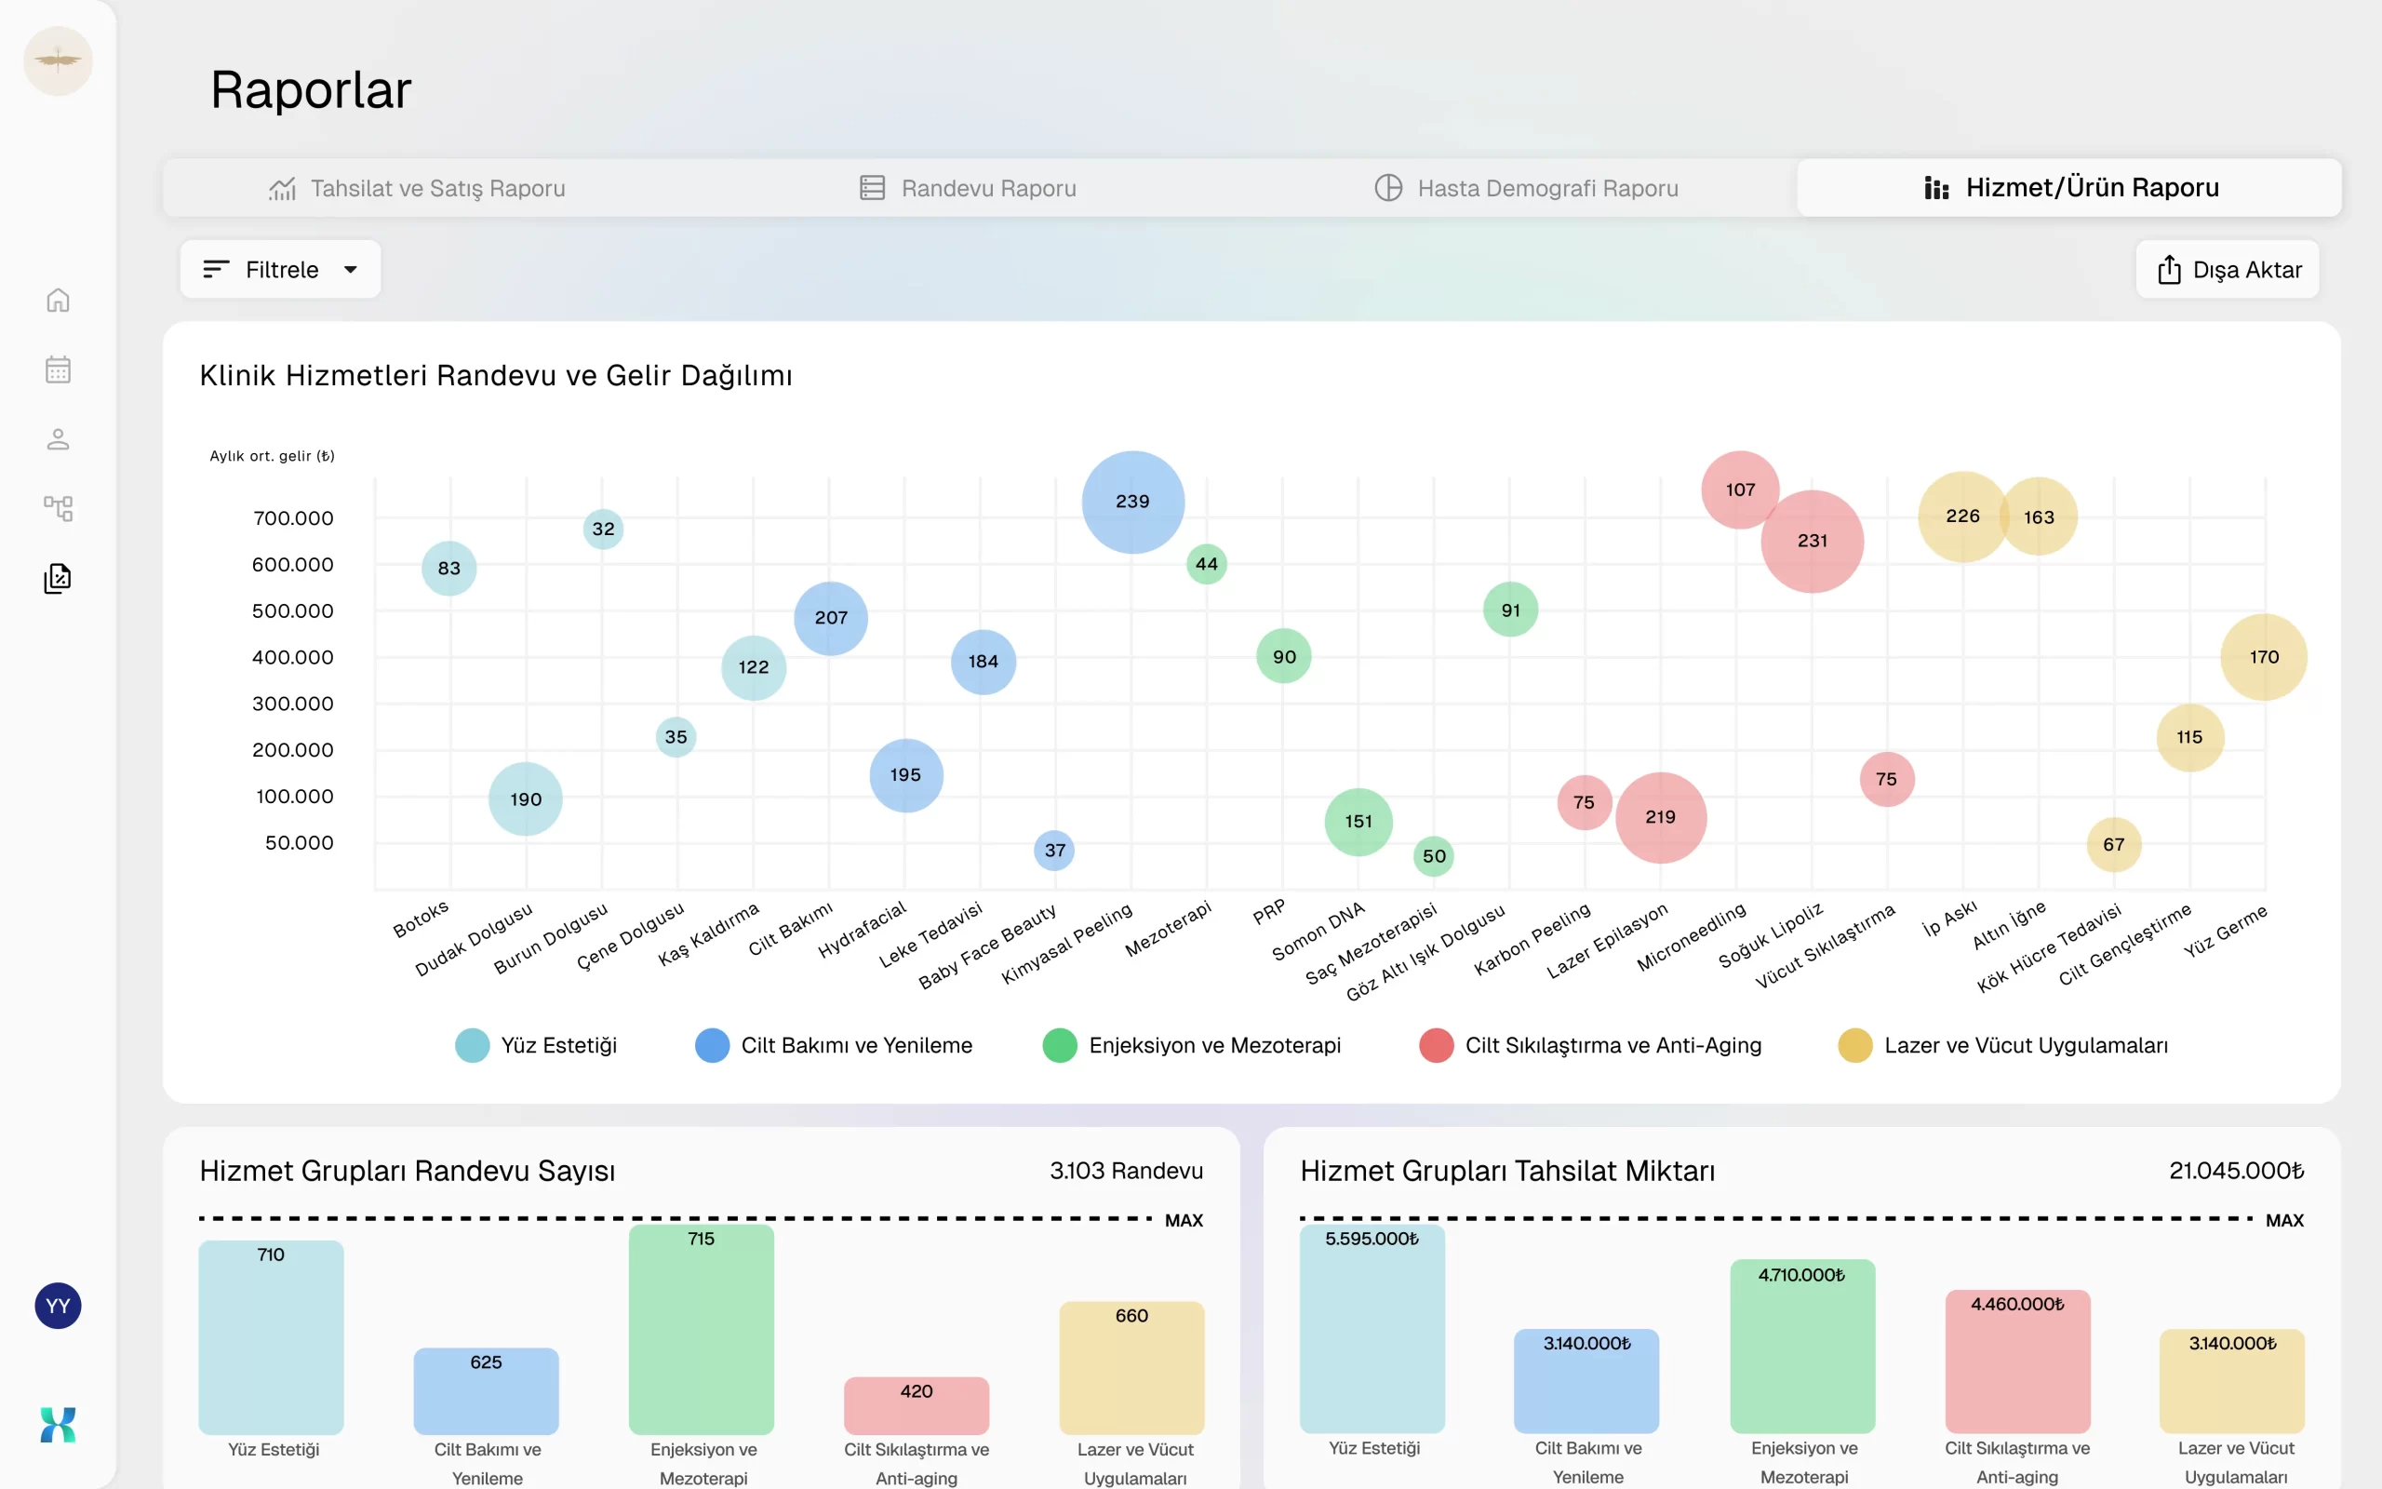The height and width of the screenshot is (1489, 2382).
Task: Click the X brand logo at sidebar bottom
Action: 58,1424
